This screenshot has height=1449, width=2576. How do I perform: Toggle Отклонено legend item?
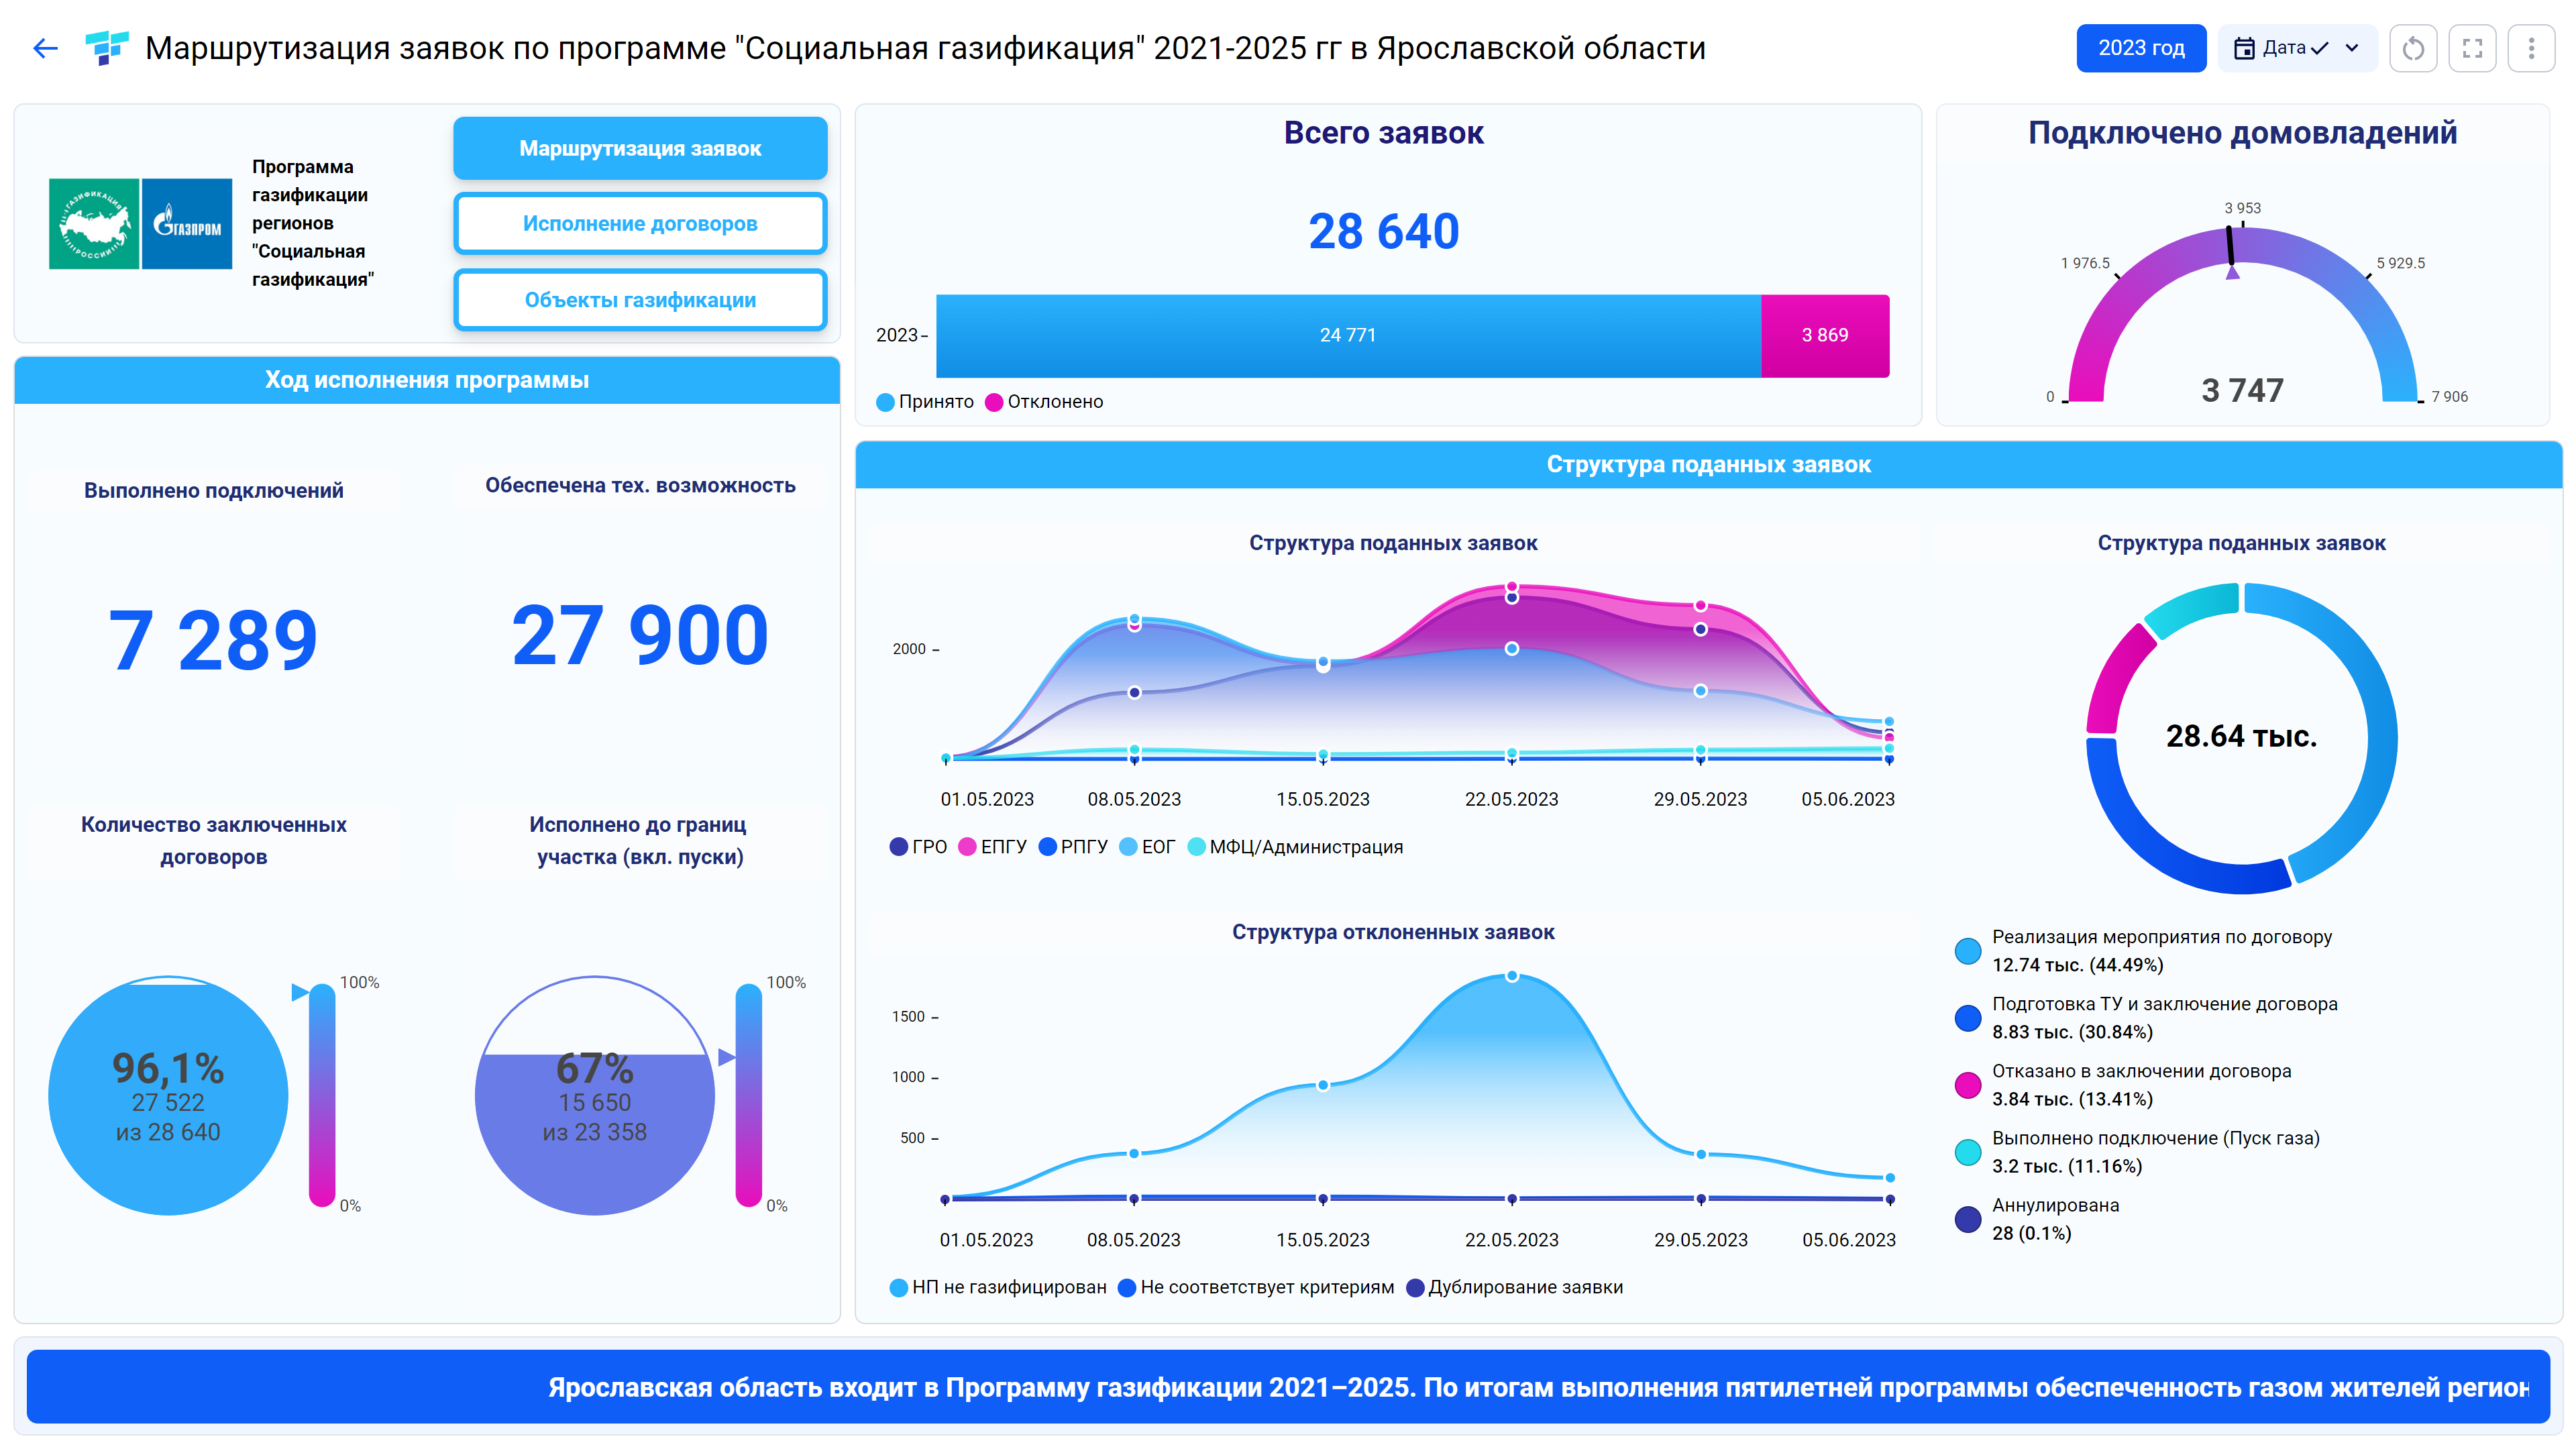tap(1044, 402)
